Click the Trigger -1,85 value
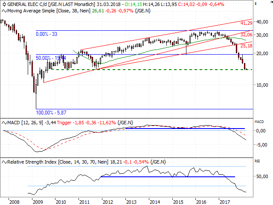This screenshot has width=273, height=205. tap(70, 123)
